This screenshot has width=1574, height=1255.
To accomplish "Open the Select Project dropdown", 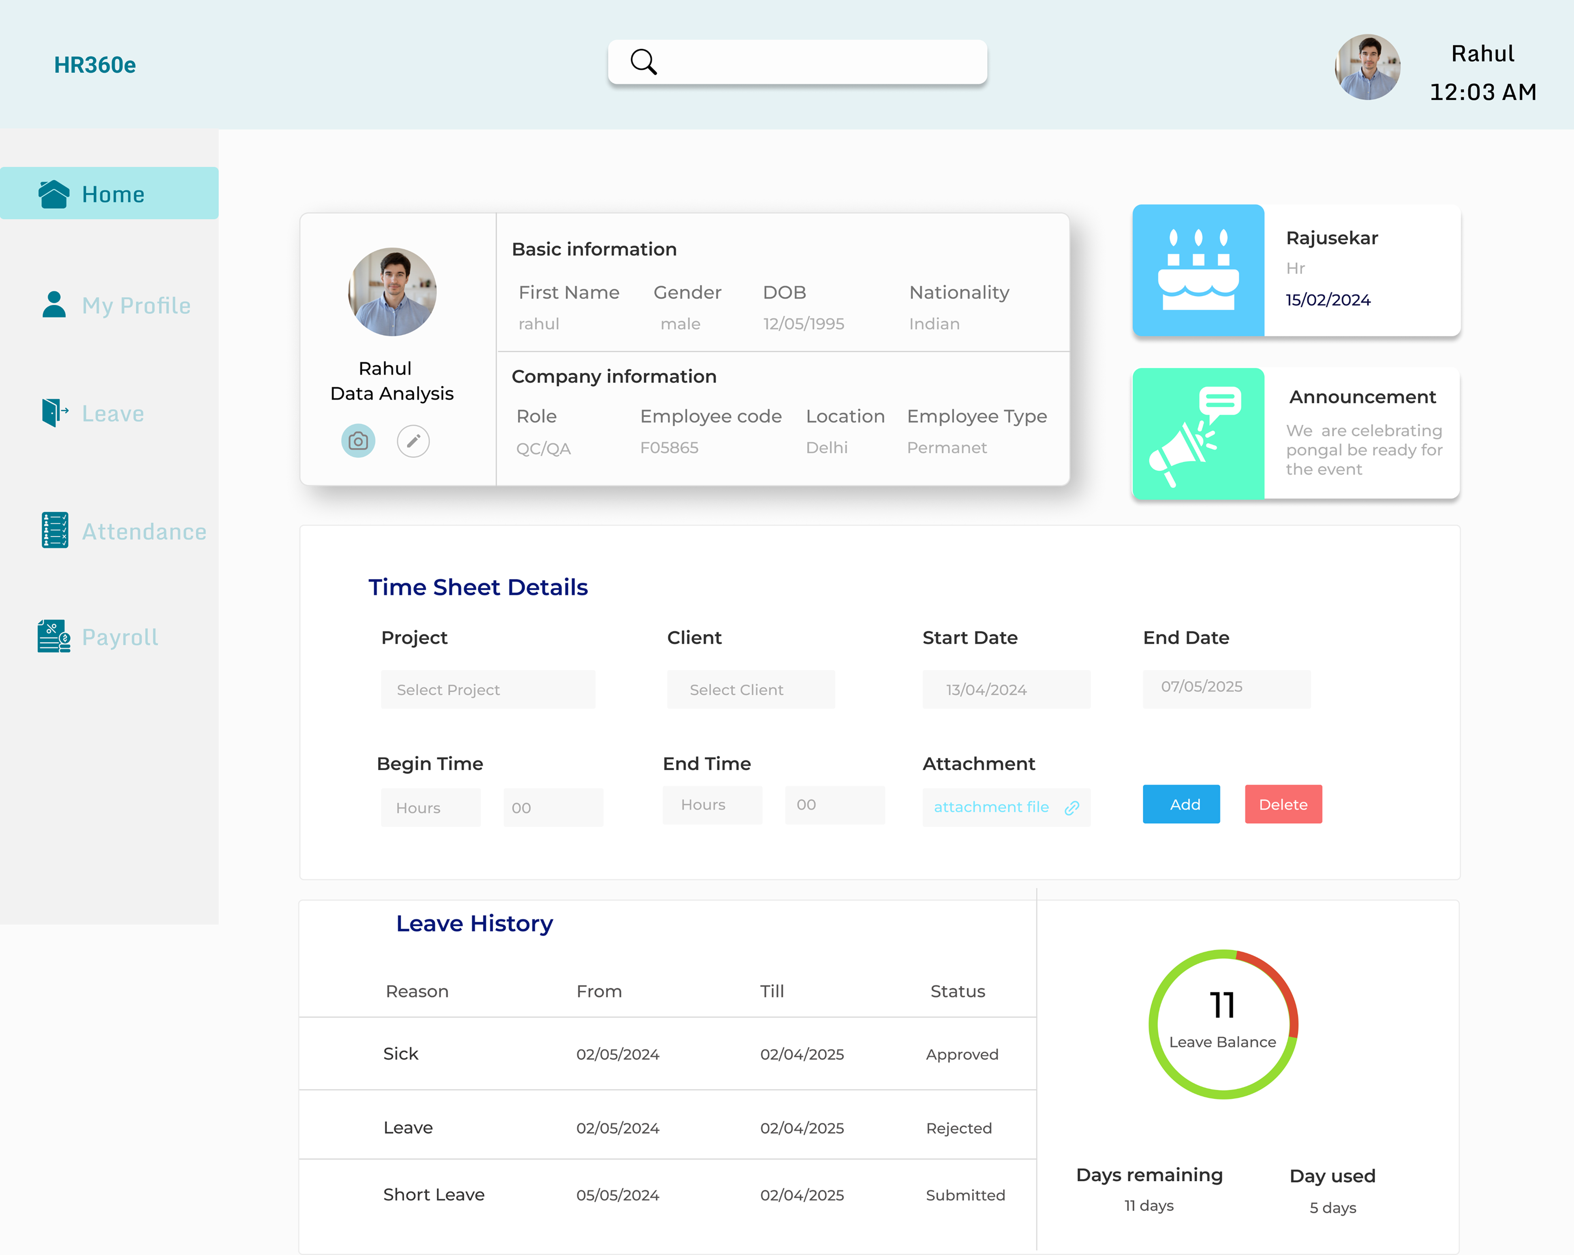I will [x=488, y=689].
